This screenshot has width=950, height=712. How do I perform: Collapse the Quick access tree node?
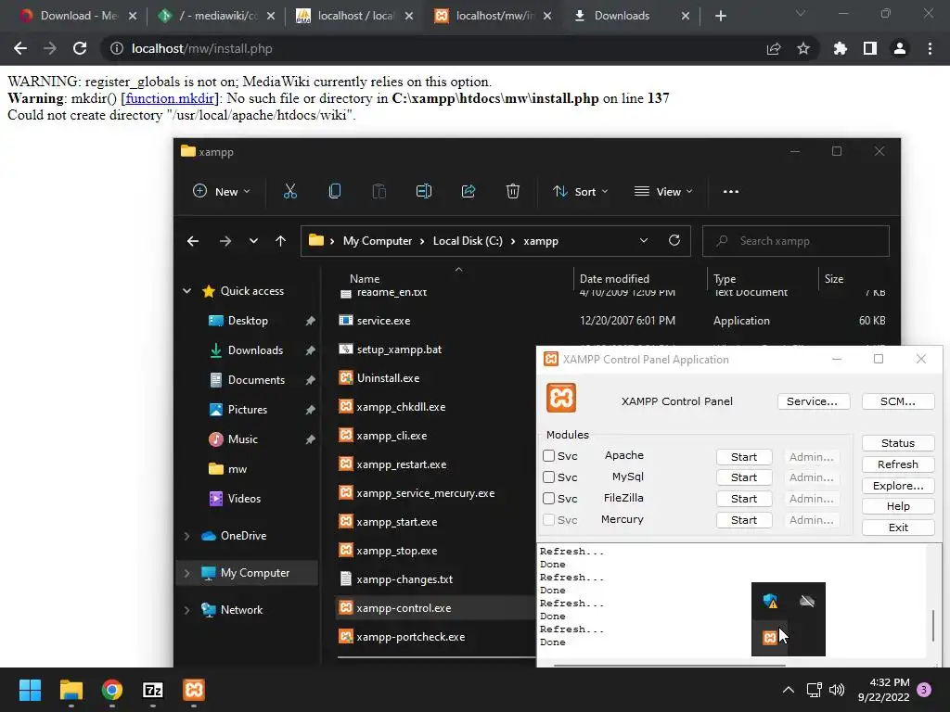(187, 291)
